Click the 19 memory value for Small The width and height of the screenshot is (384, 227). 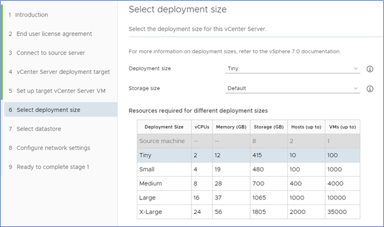coord(218,169)
